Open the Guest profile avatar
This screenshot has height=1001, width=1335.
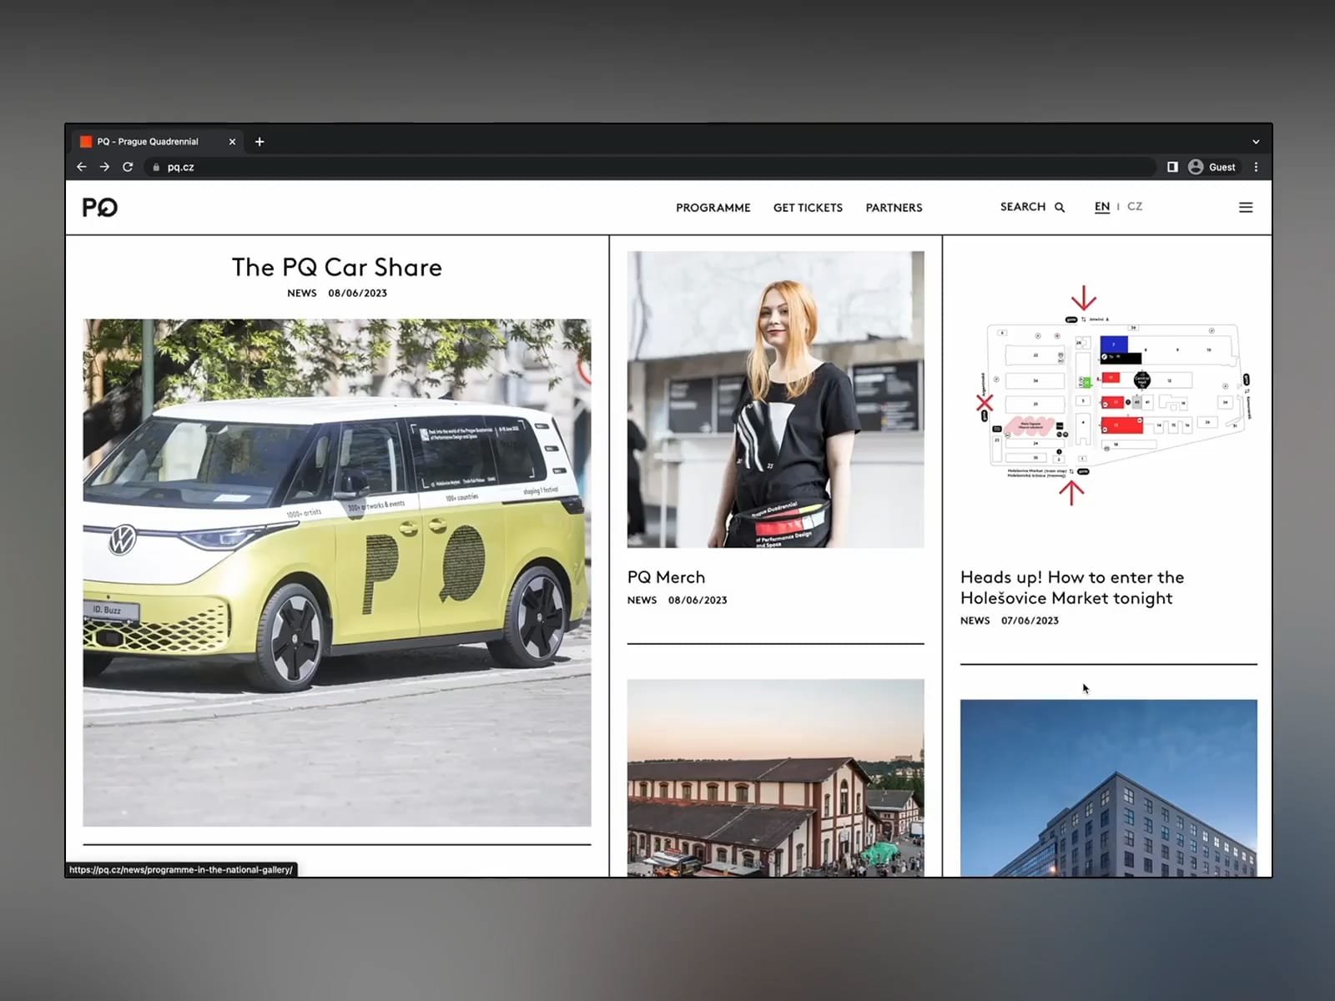coord(1196,167)
